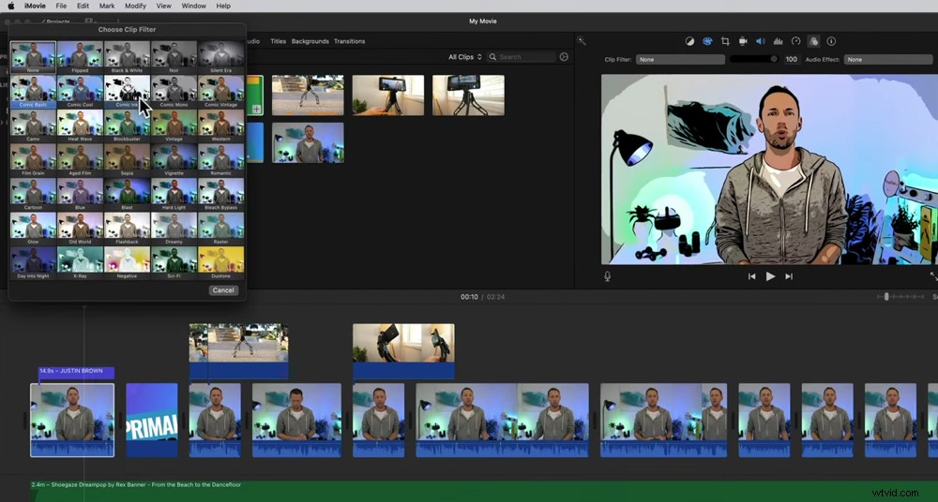Skip to next clip in viewer
938x502 pixels.
(x=789, y=276)
